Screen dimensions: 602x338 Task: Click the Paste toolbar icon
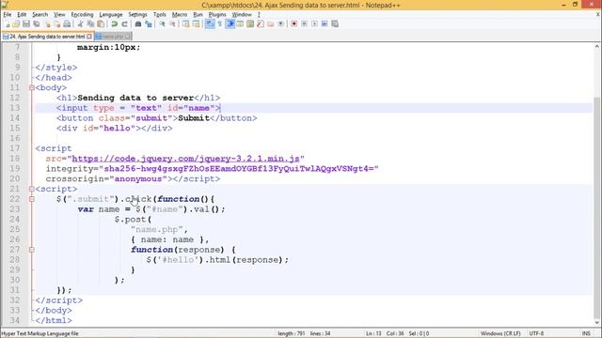click(101, 24)
